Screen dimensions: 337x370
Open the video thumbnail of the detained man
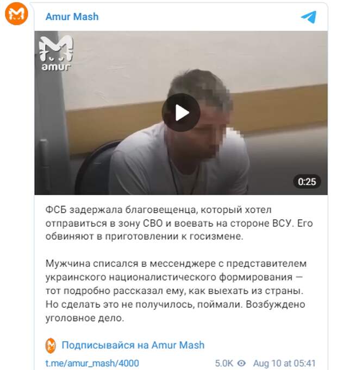pos(181,113)
